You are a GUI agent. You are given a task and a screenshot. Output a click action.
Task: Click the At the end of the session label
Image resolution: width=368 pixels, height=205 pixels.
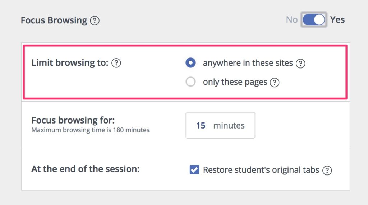[x=86, y=169]
